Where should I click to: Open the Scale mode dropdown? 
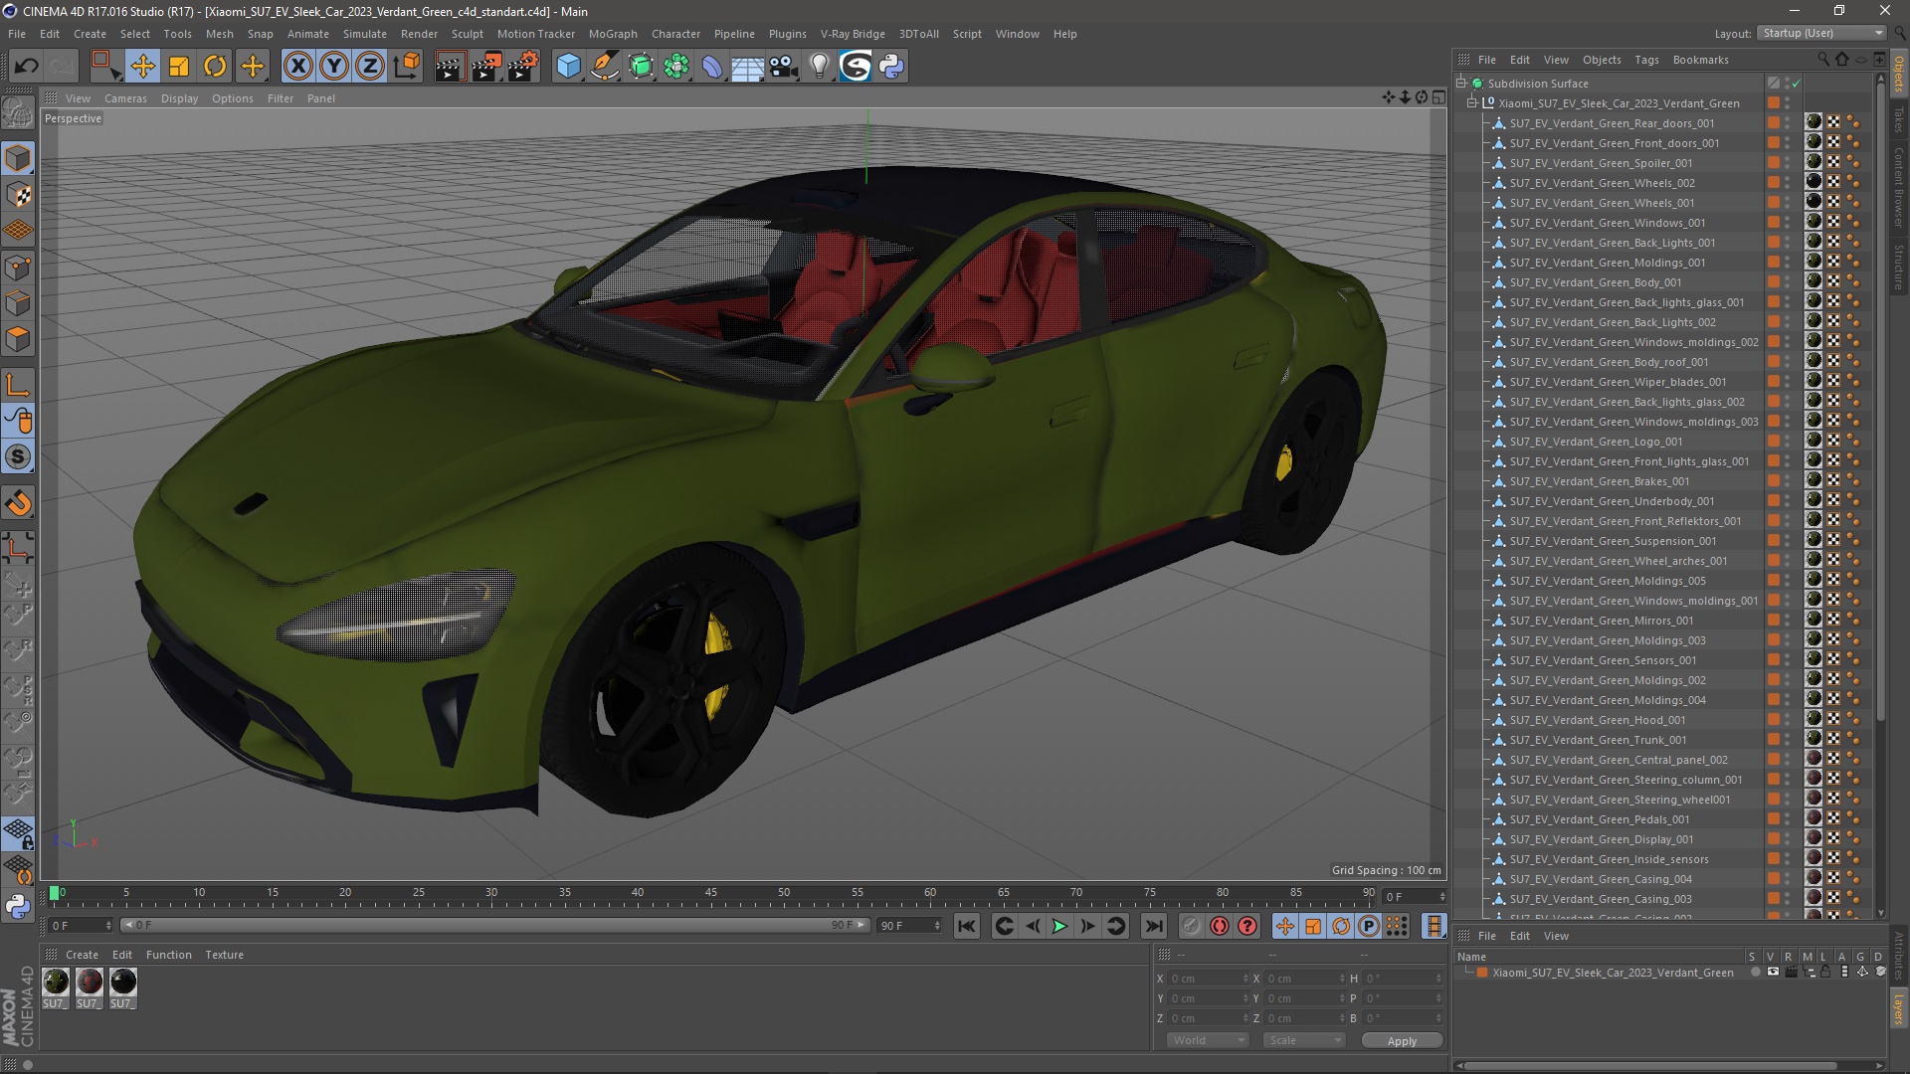1303,1040
